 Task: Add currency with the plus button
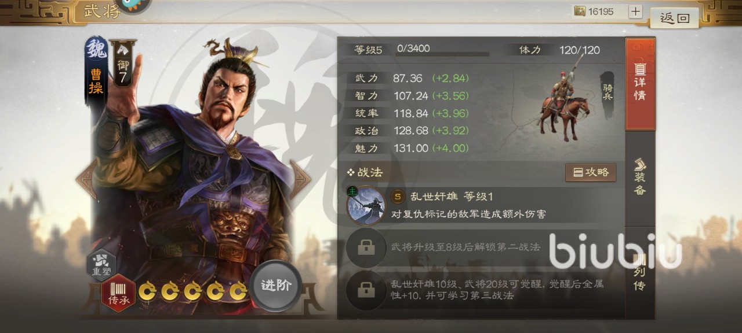[x=635, y=12]
